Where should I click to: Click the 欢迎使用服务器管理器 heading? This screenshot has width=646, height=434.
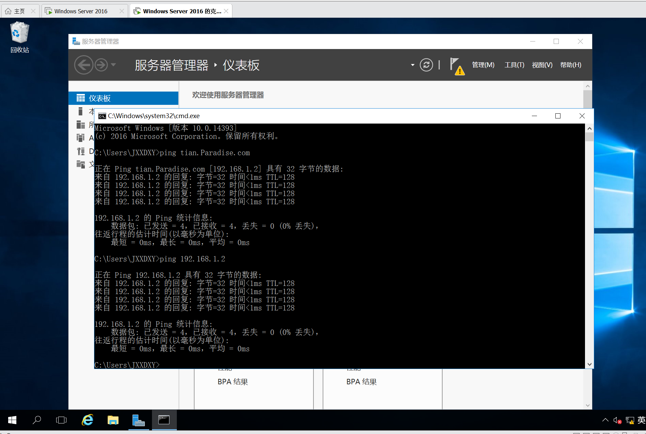click(228, 95)
